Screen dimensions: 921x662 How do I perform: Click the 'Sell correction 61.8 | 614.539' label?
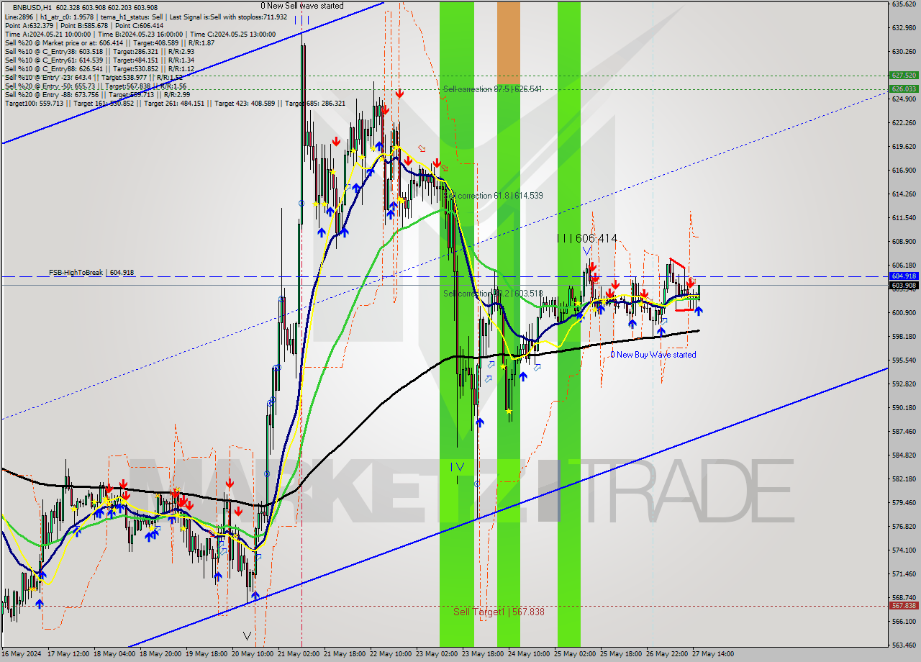click(493, 196)
